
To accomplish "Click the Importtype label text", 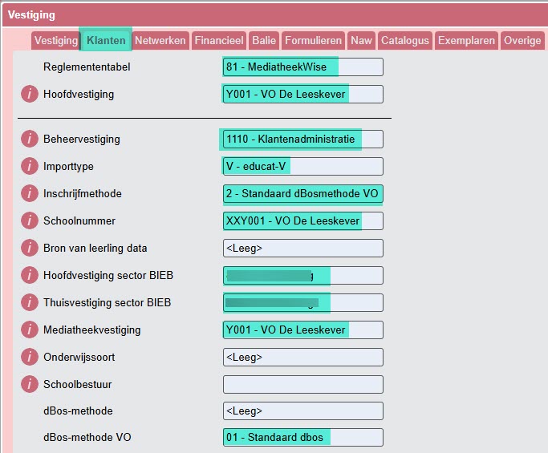I will [68, 166].
